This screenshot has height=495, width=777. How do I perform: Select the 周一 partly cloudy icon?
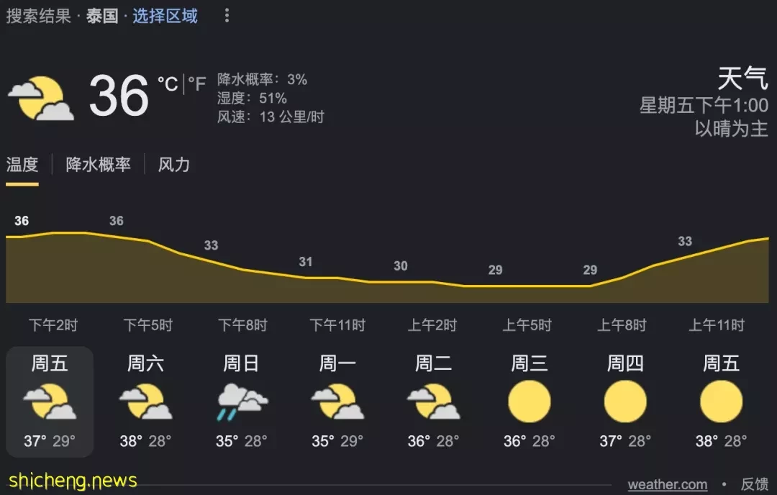click(337, 402)
